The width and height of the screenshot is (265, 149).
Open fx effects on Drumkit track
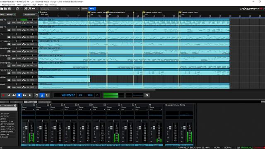pyautogui.click(x=28, y=87)
